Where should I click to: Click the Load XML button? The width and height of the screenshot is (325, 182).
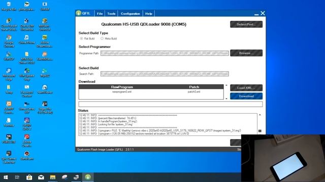(246, 88)
